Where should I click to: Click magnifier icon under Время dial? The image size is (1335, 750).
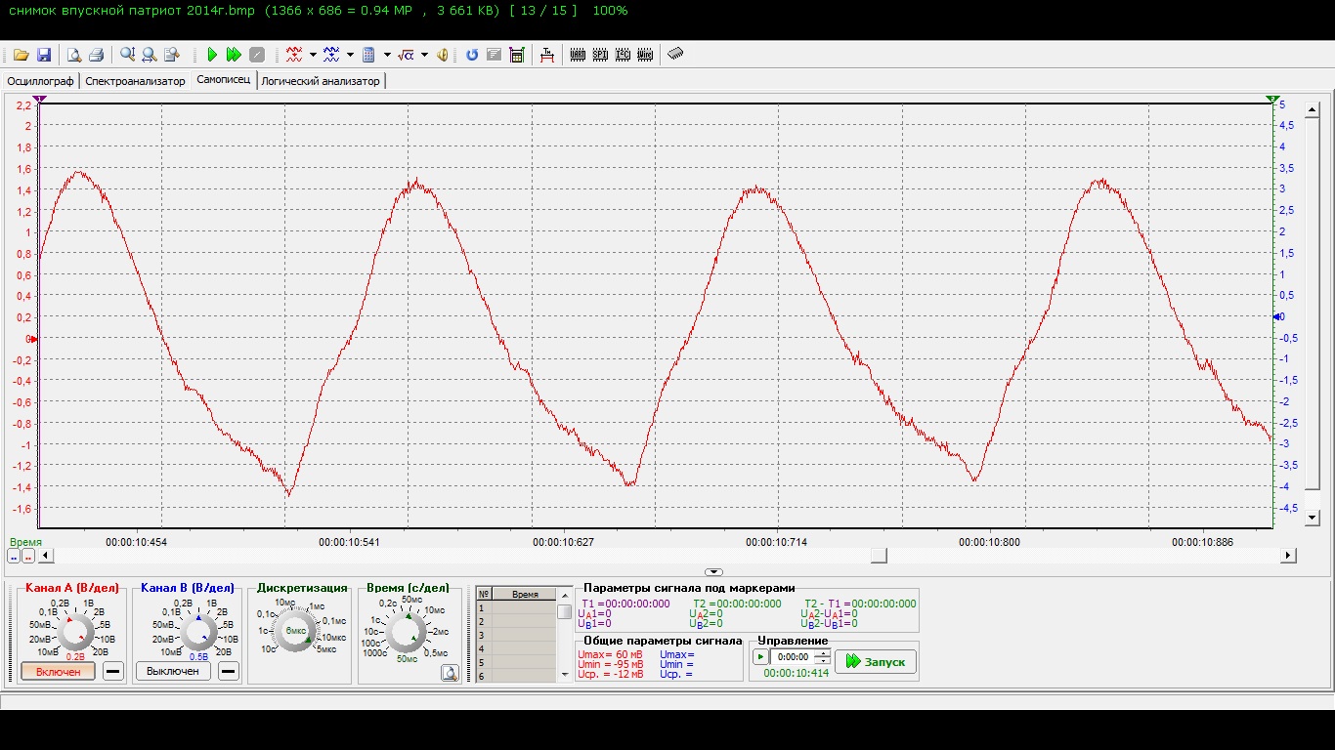pos(450,673)
